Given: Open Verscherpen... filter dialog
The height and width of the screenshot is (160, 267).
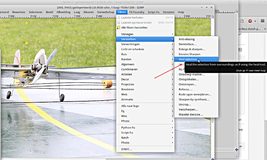Looking at the screenshot, I should 196,110.
